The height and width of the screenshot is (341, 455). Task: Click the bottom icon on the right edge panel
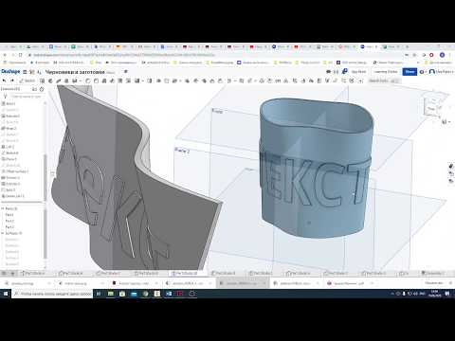point(451,181)
